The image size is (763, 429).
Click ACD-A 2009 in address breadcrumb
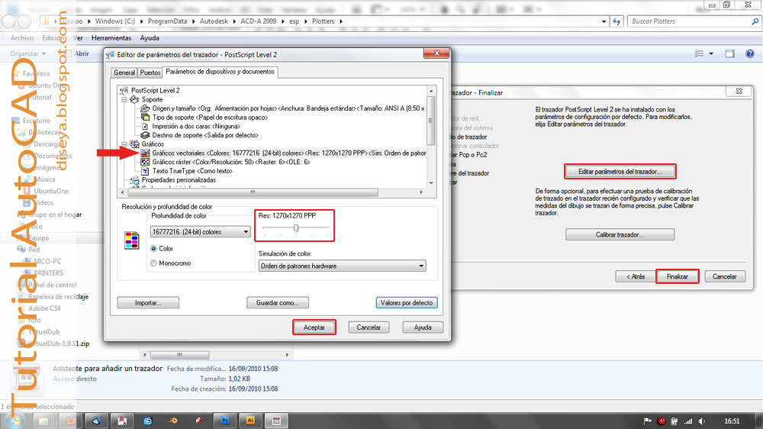258,21
